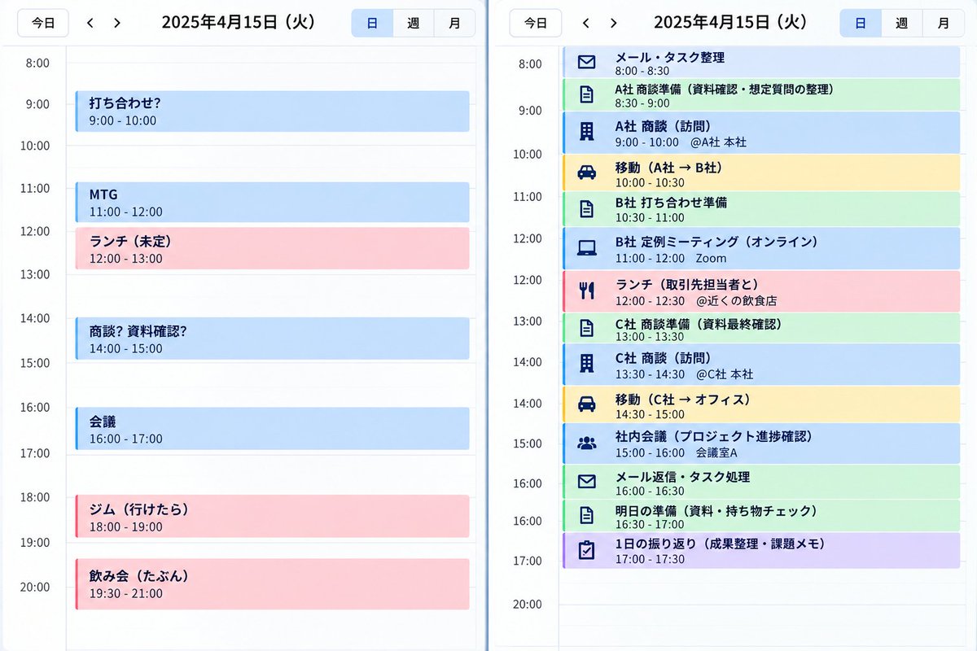The image size is (977, 651).
Task: Click the laptop icon on B社 定例ミーティング
Action: tap(586, 248)
